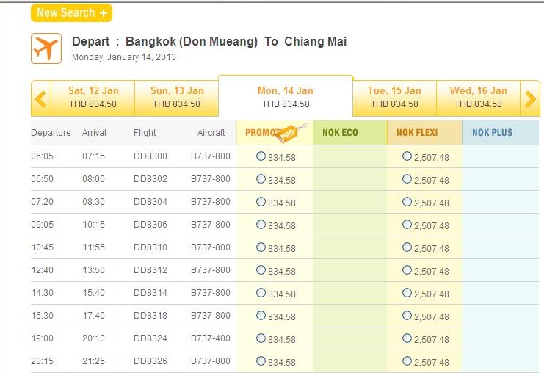Choose Nok Flexi 2,507.48 for flight DD8306
The image size is (544, 373).
pyautogui.click(x=407, y=225)
